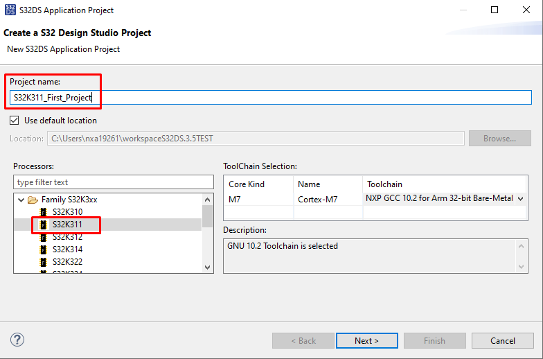Image resolution: width=543 pixels, height=359 pixels.
Task: Uncheck Use default location checkbox
Action: [x=15, y=121]
